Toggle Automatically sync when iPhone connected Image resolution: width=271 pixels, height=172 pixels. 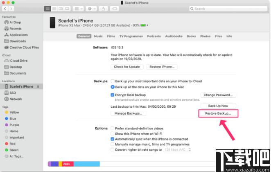112,139
